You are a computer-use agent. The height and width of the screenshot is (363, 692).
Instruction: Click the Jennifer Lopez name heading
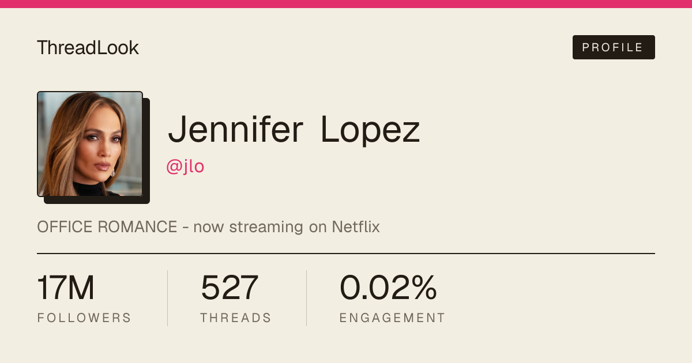pos(294,130)
